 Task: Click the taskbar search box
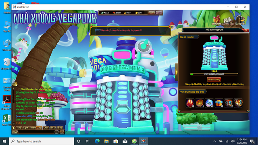pyautogui.click(x=42, y=141)
